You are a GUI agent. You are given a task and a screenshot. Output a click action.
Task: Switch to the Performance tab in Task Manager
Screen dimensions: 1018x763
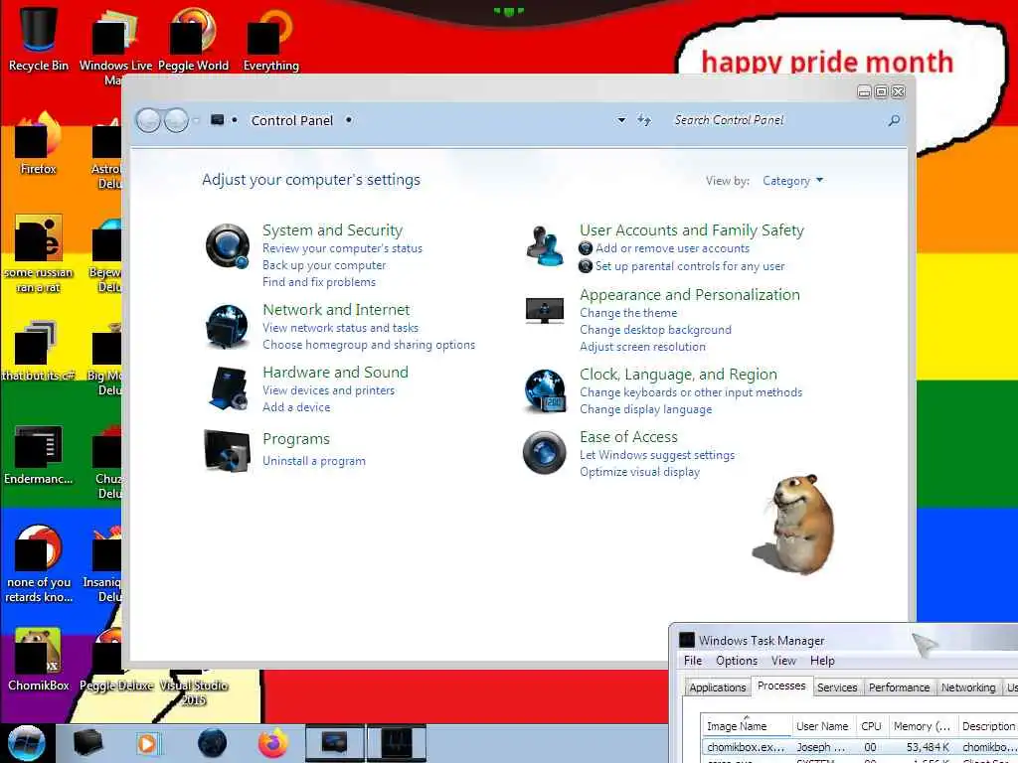pos(899,687)
